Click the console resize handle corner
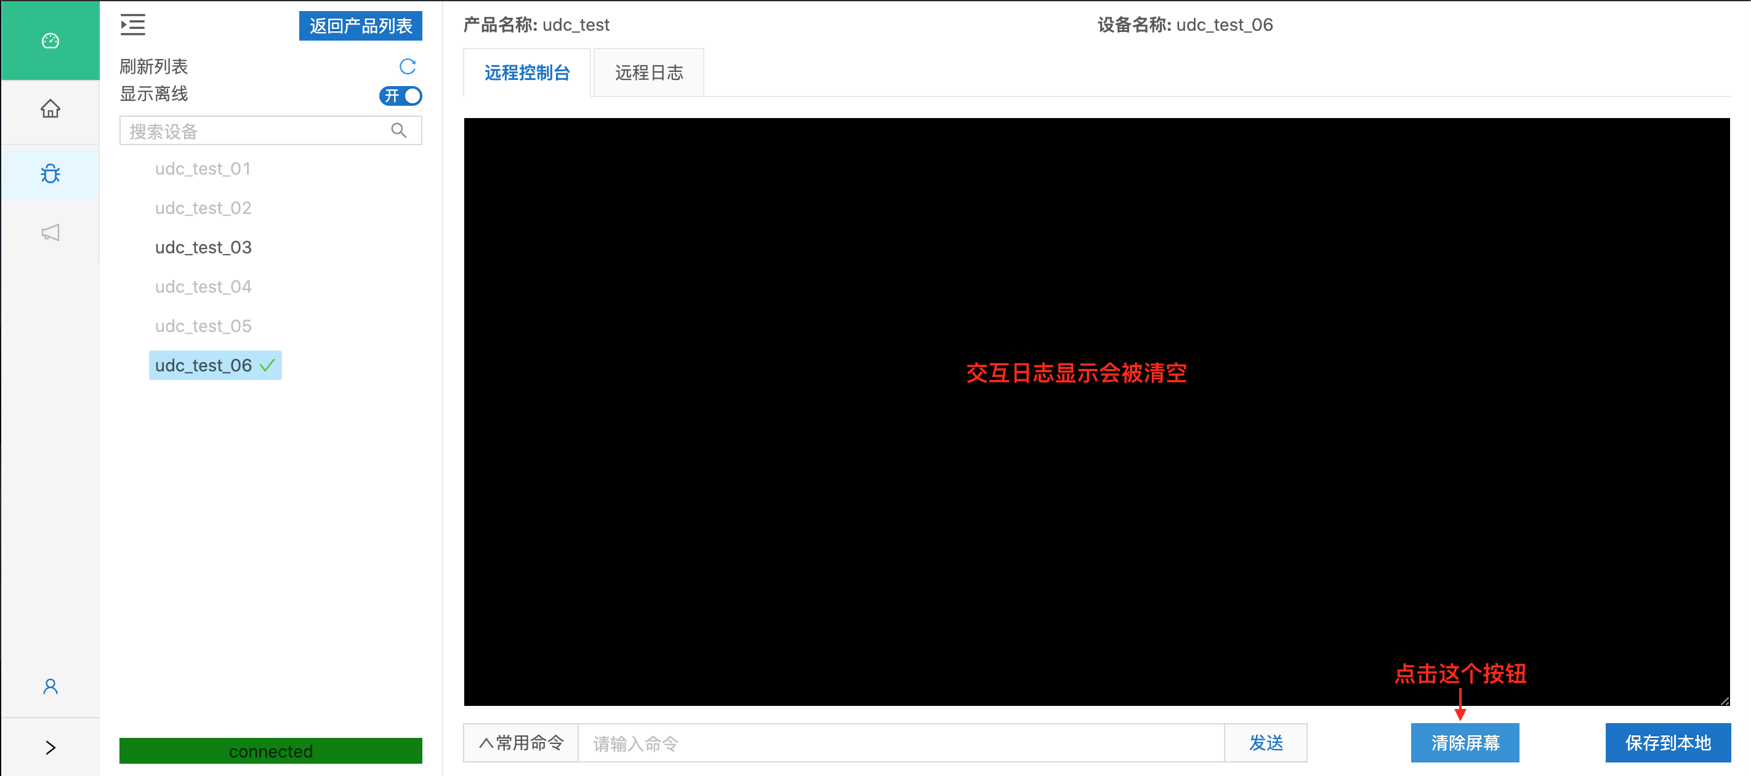The height and width of the screenshot is (776, 1751). tap(1725, 700)
